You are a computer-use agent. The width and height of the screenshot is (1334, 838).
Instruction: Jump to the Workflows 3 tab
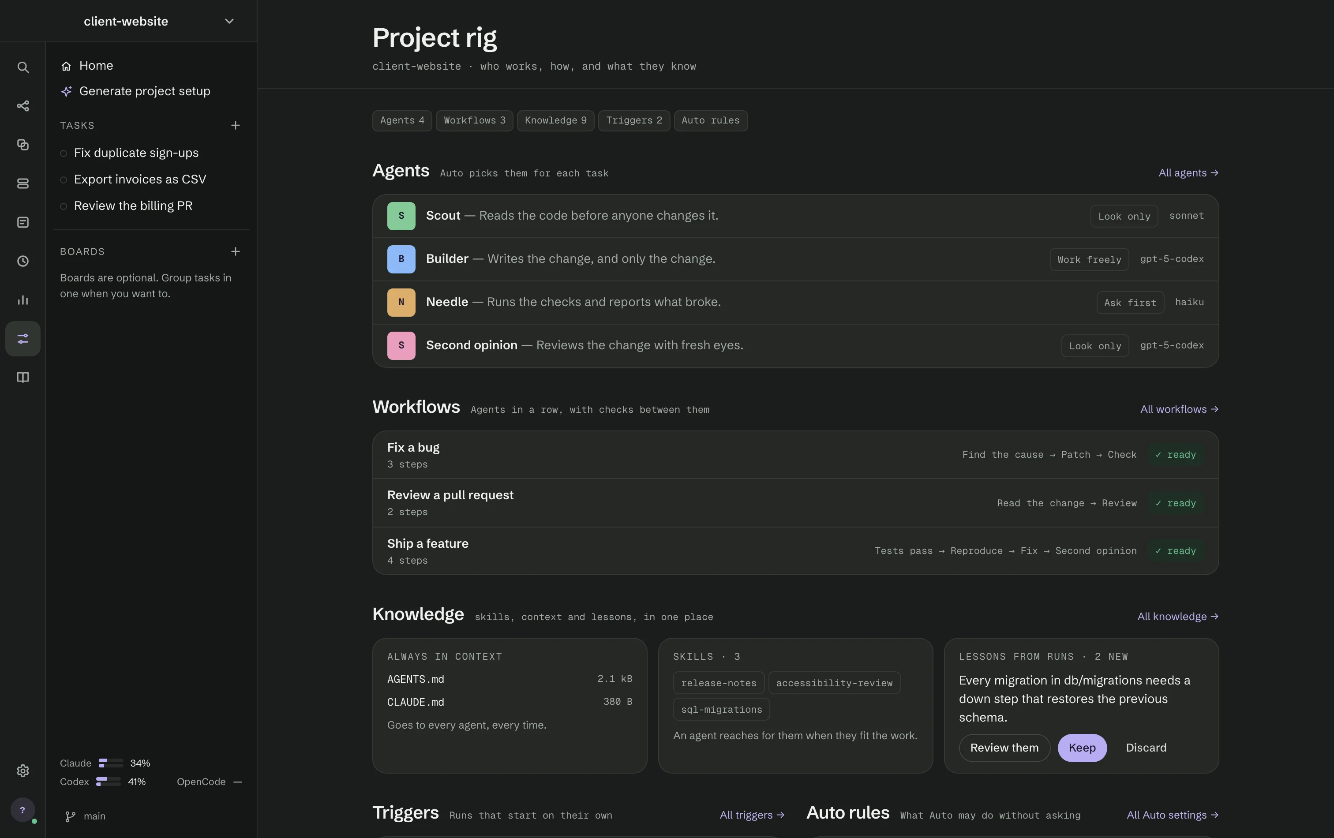[x=474, y=121]
